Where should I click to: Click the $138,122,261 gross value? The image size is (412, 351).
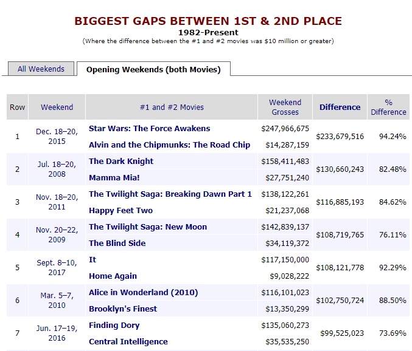pyautogui.click(x=285, y=194)
